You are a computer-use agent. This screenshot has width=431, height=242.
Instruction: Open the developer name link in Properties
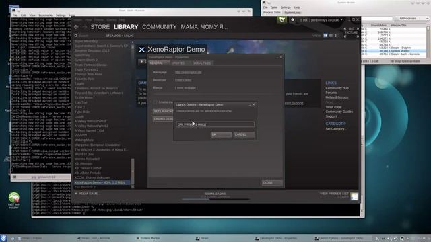click(183, 80)
